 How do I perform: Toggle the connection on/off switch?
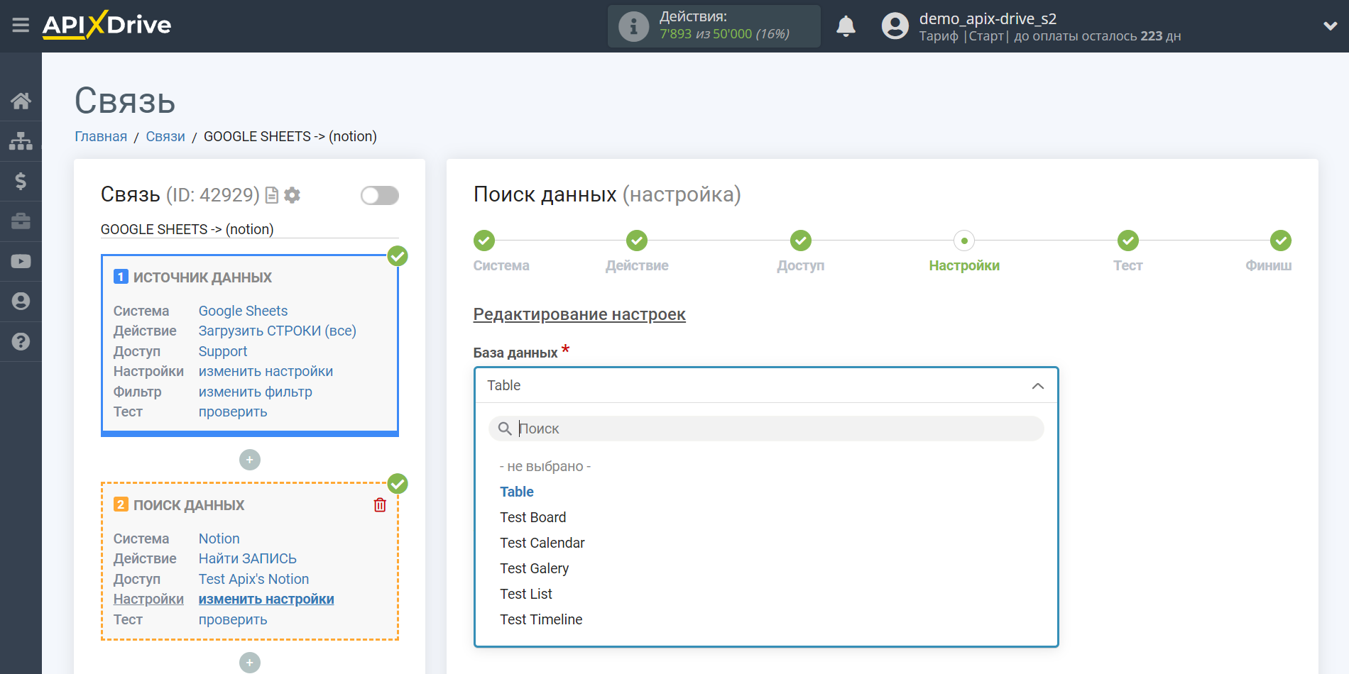379,195
